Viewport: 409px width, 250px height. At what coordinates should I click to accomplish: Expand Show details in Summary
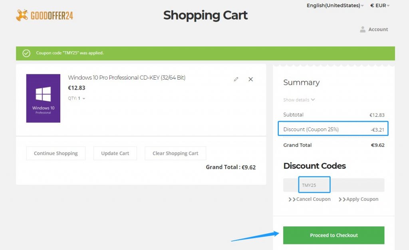299,100
